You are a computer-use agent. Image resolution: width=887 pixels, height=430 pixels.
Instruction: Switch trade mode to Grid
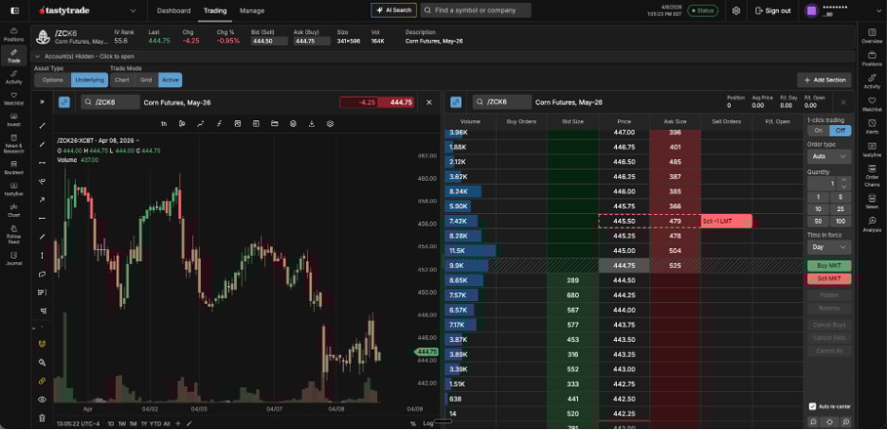point(146,80)
